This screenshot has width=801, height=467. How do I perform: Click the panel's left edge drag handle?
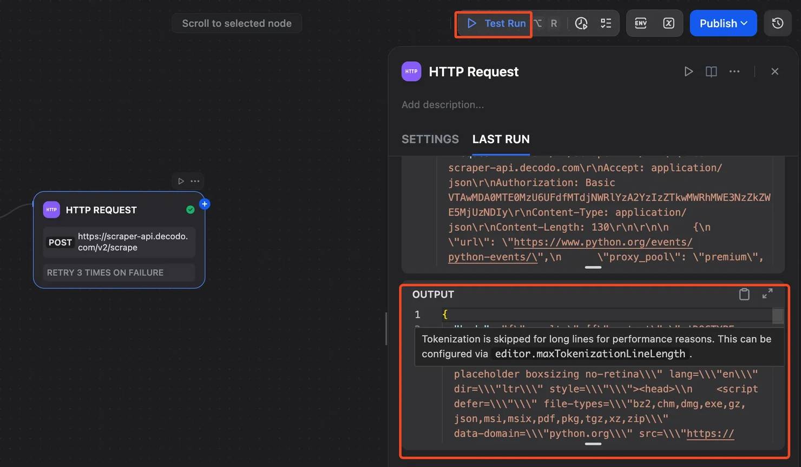pyautogui.click(x=386, y=329)
